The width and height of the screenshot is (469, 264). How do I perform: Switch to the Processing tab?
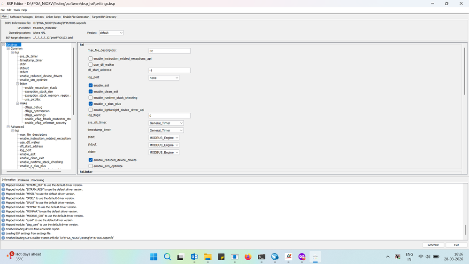coord(38,180)
